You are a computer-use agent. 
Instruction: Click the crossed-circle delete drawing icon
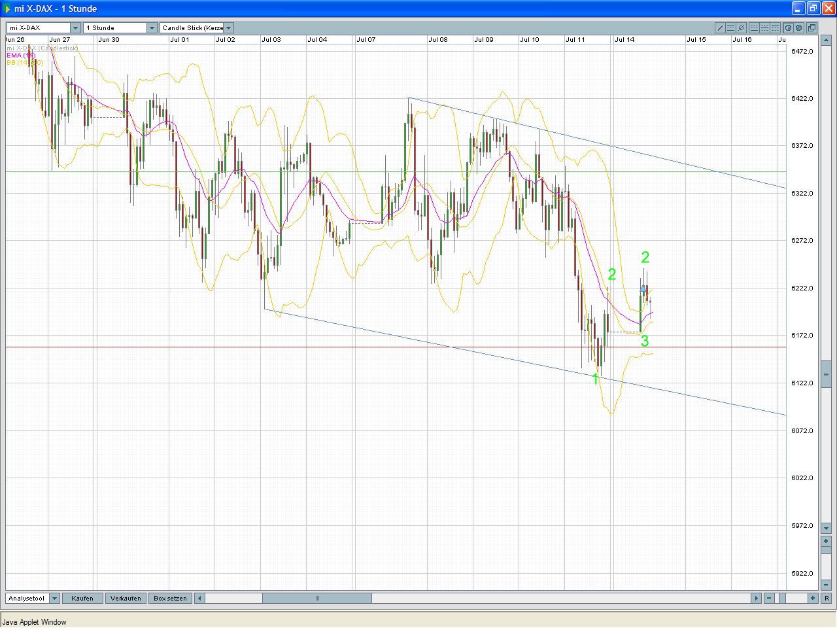(x=741, y=28)
